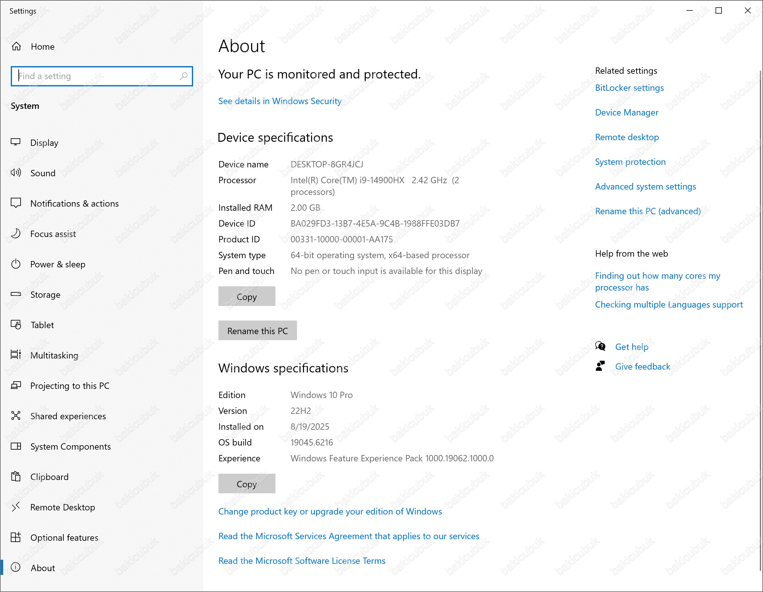Screen dimensions: 763x592
Task: Focus the Find a setting search box
Action: pos(102,76)
